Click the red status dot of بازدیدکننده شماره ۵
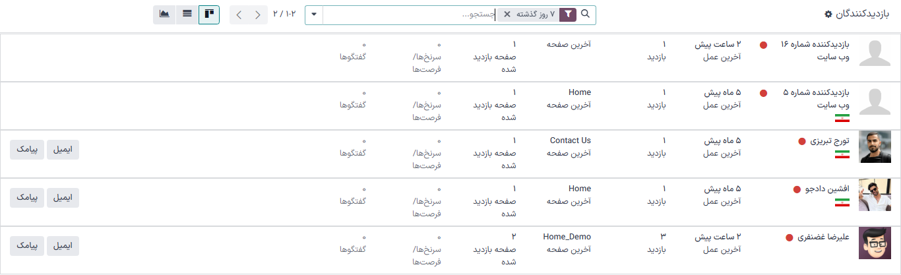This screenshot has height=275, width=901. click(x=764, y=94)
